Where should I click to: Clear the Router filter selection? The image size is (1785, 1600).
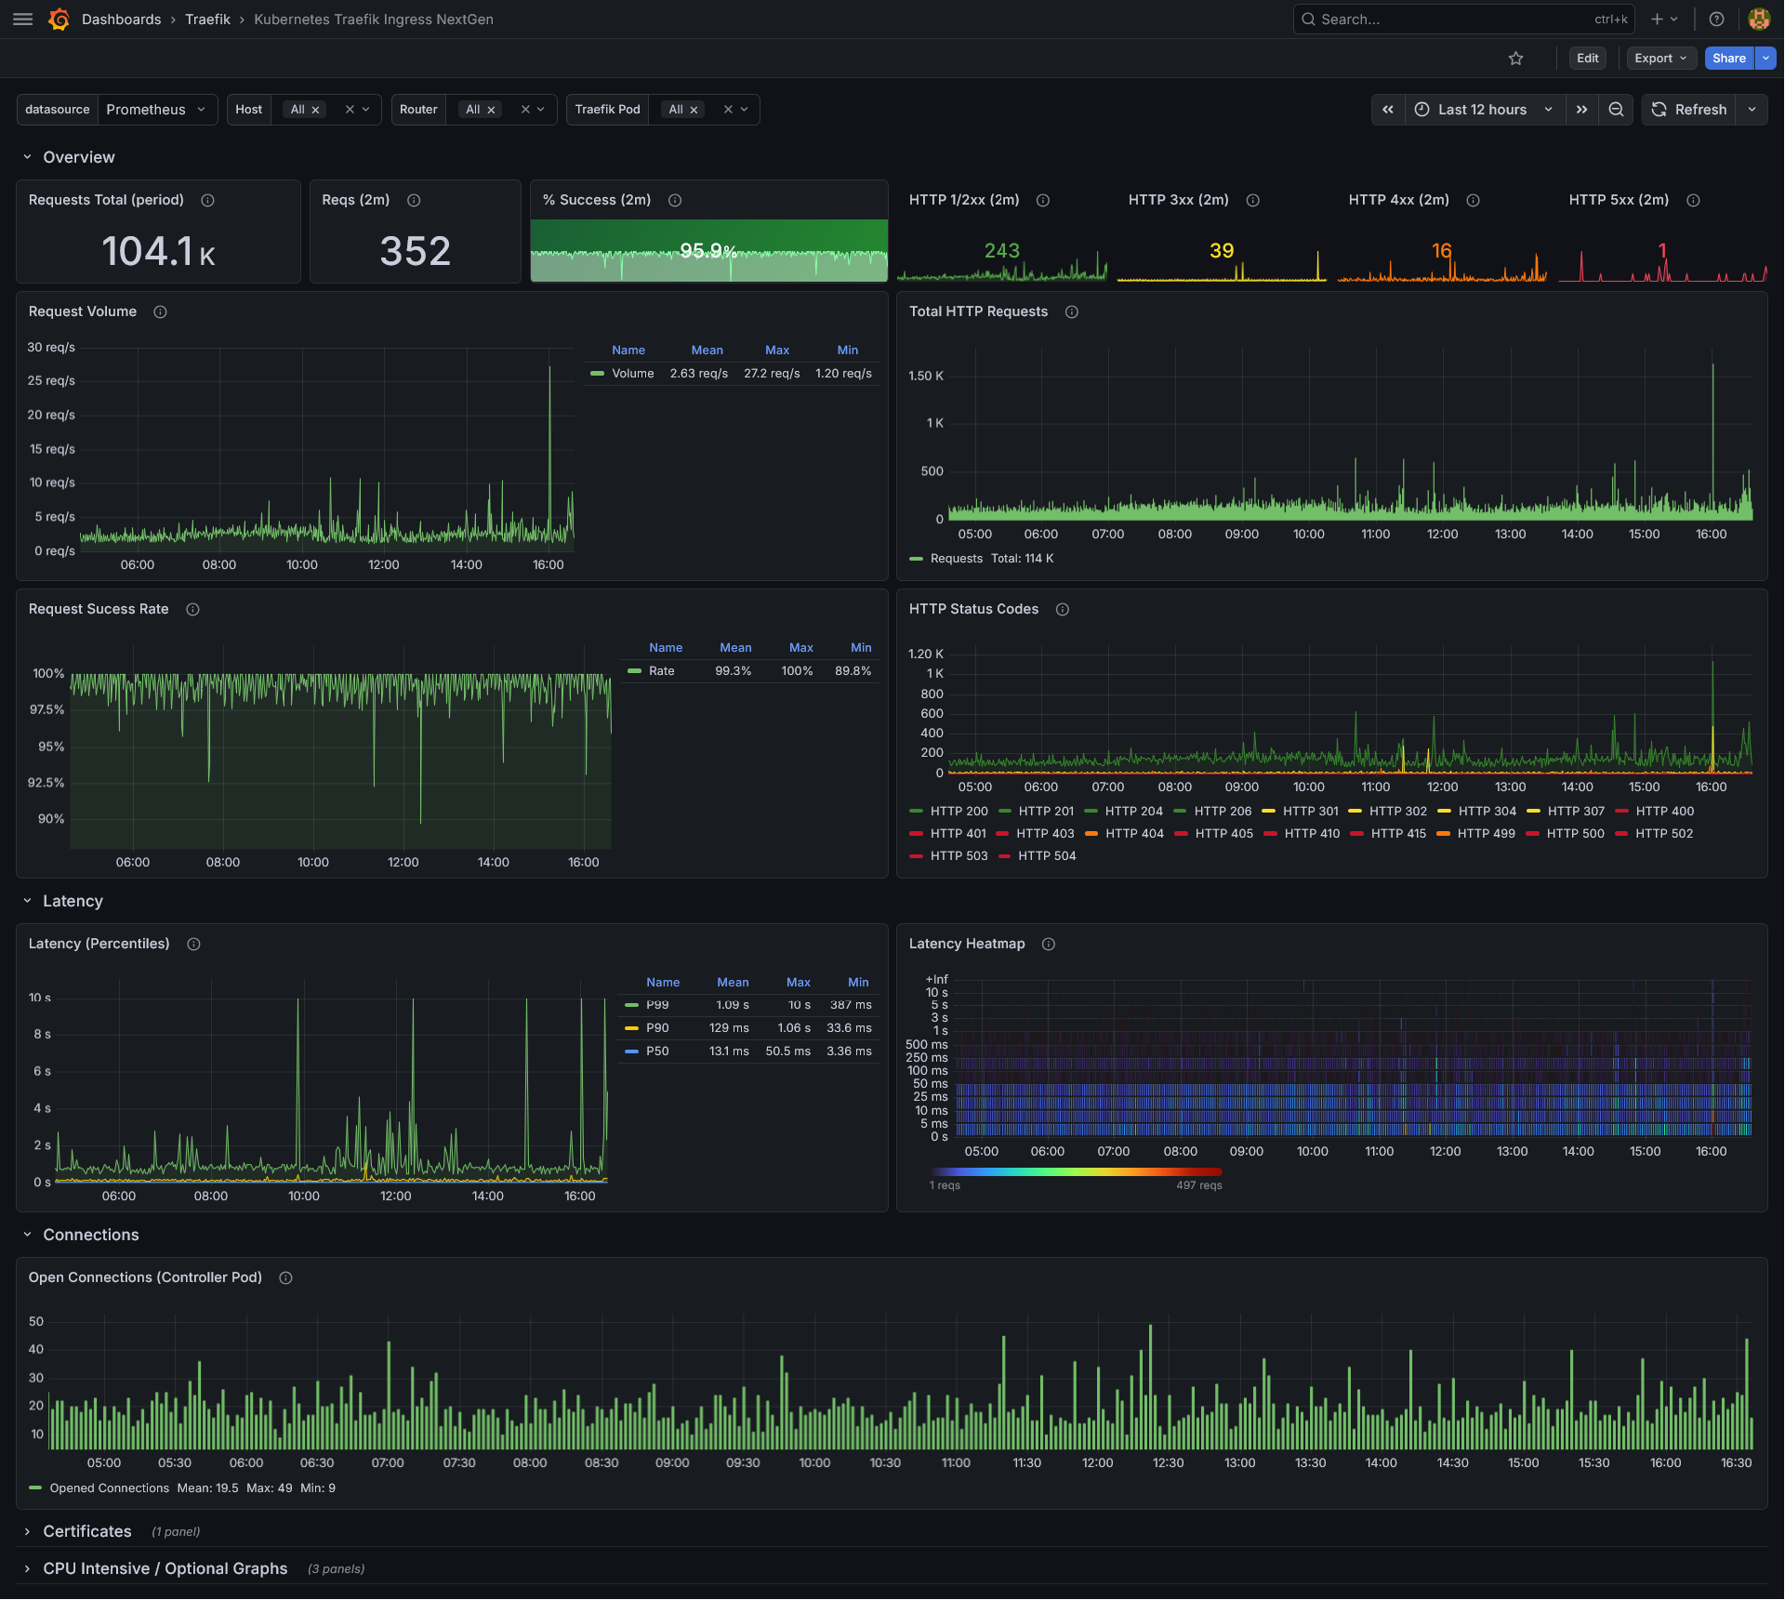[525, 110]
